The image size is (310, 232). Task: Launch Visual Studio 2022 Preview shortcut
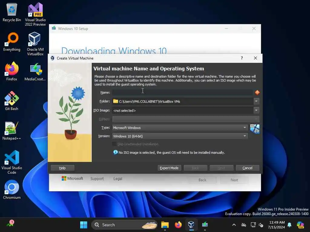pos(35,14)
